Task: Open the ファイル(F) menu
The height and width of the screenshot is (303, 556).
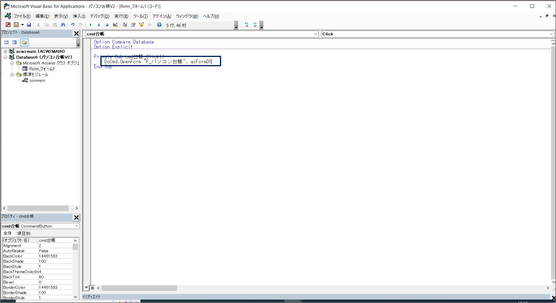Action: 22,16
